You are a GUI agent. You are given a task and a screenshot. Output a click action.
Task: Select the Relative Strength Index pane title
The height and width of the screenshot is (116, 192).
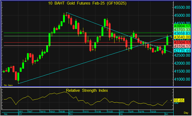coord(87,90)
